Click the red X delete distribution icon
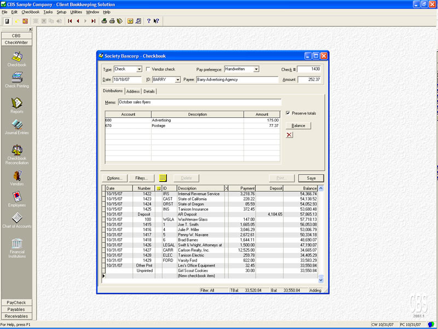Screen dimensions: 438x329 point(289,135)
